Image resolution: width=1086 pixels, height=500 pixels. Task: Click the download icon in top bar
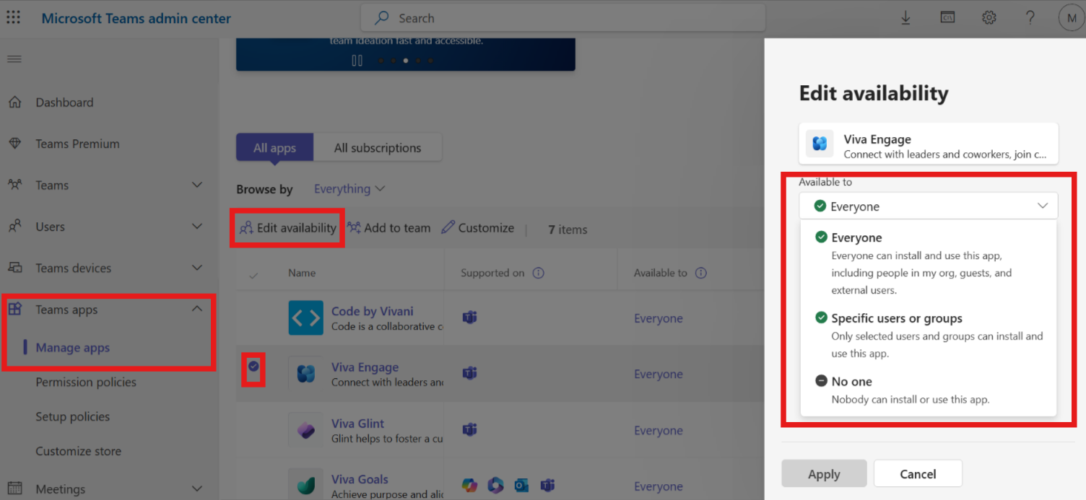point(905,18)
